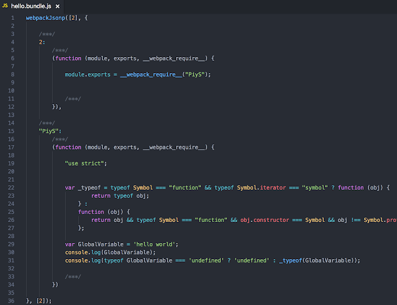Click "GlobalVariable" declaration on line 29
The height and width of the screenshot is (305, 397).
(x=100, y=244)
